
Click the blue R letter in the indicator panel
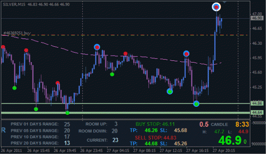point(3,130)
